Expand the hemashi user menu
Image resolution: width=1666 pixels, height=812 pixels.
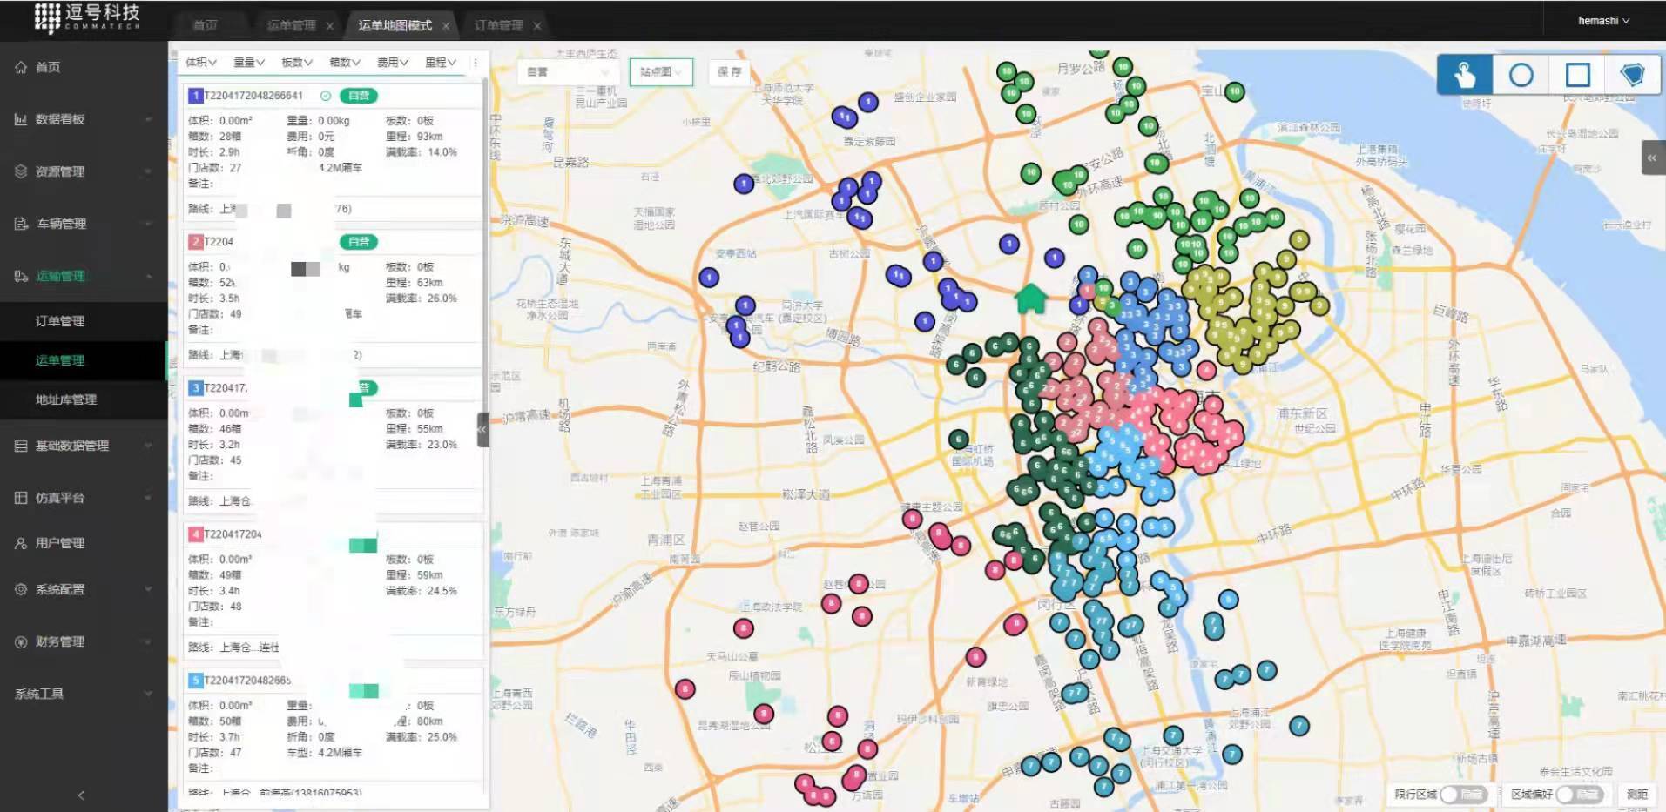point(1602,21)
